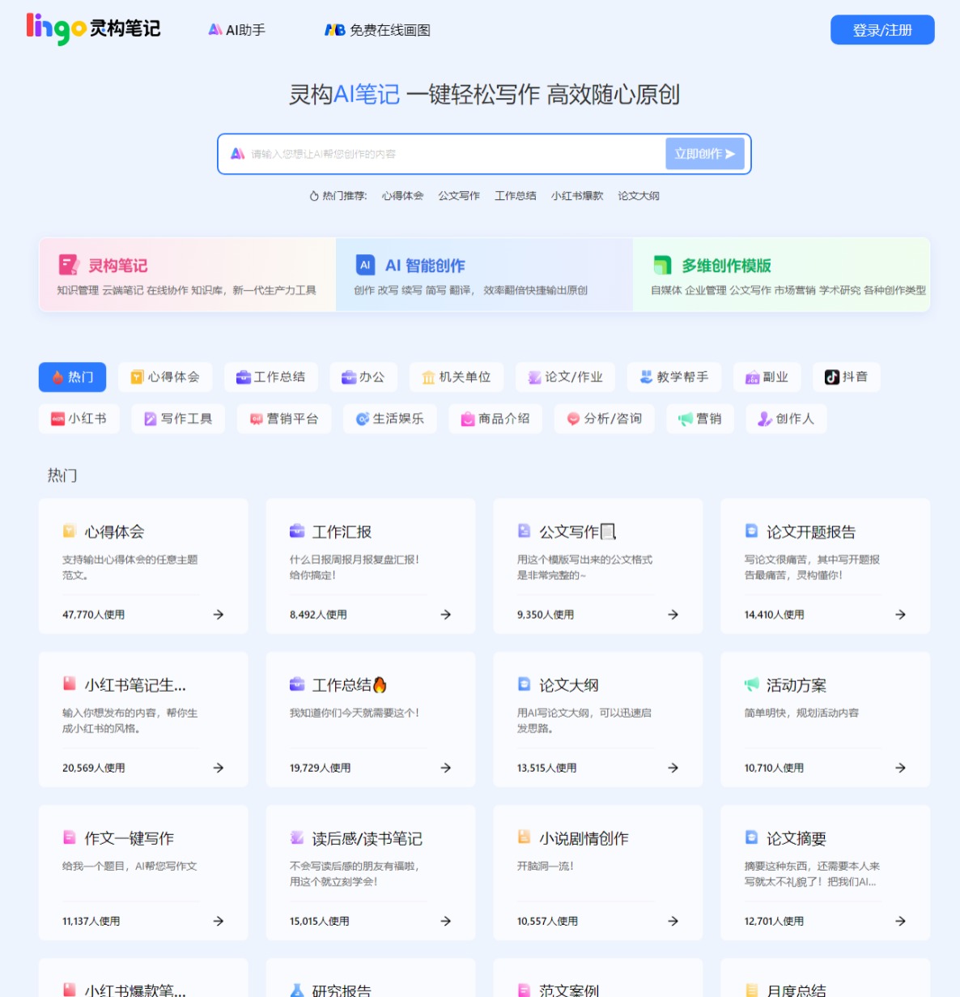
Task: Click the notebook icon on 灵构笔记 banner
Action: 66,263
